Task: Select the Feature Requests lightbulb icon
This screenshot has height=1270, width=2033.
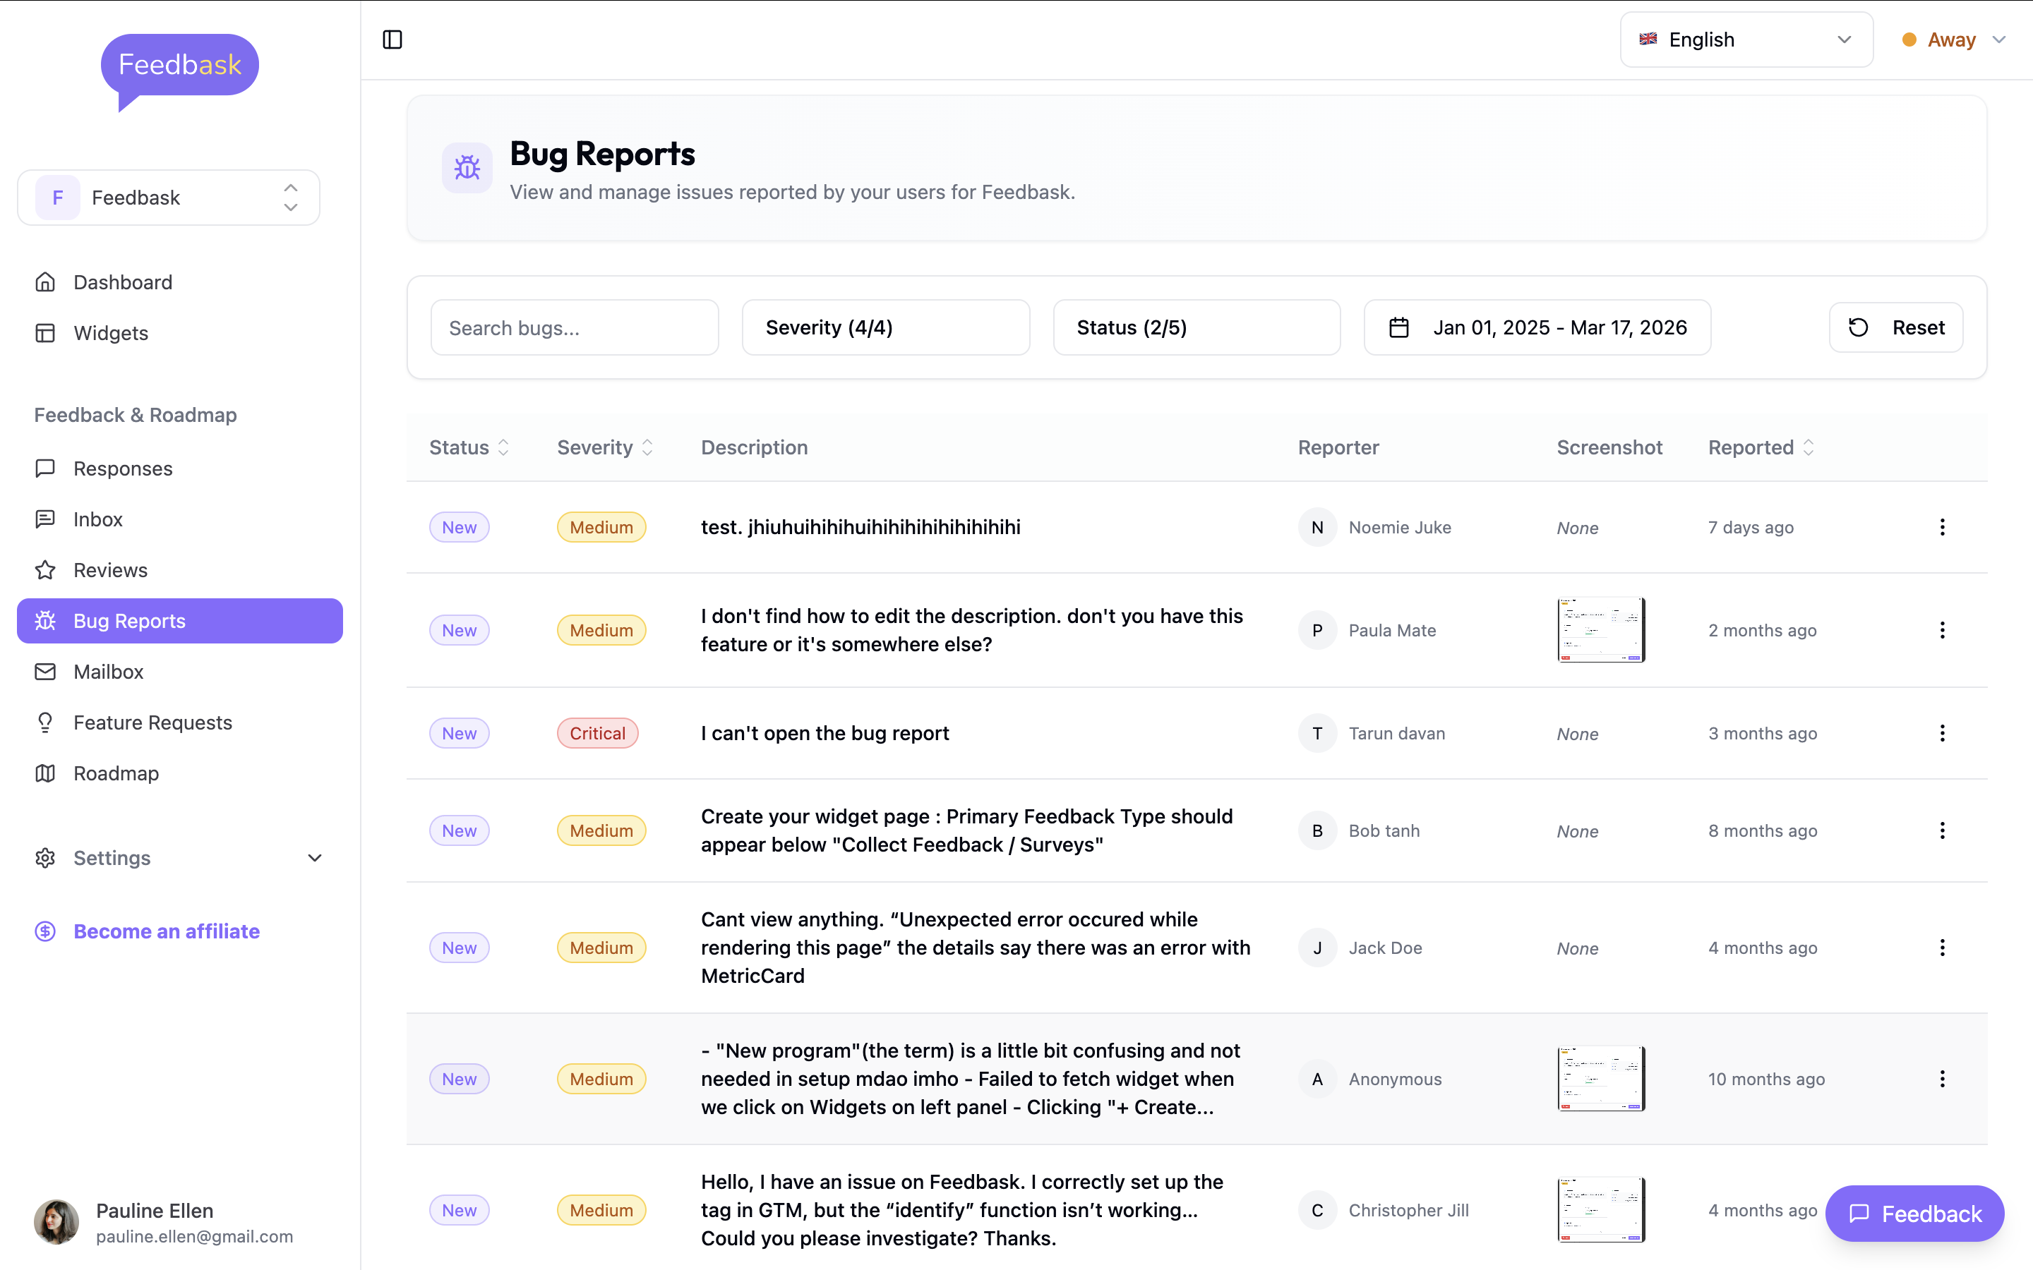Action: [44, 722]
